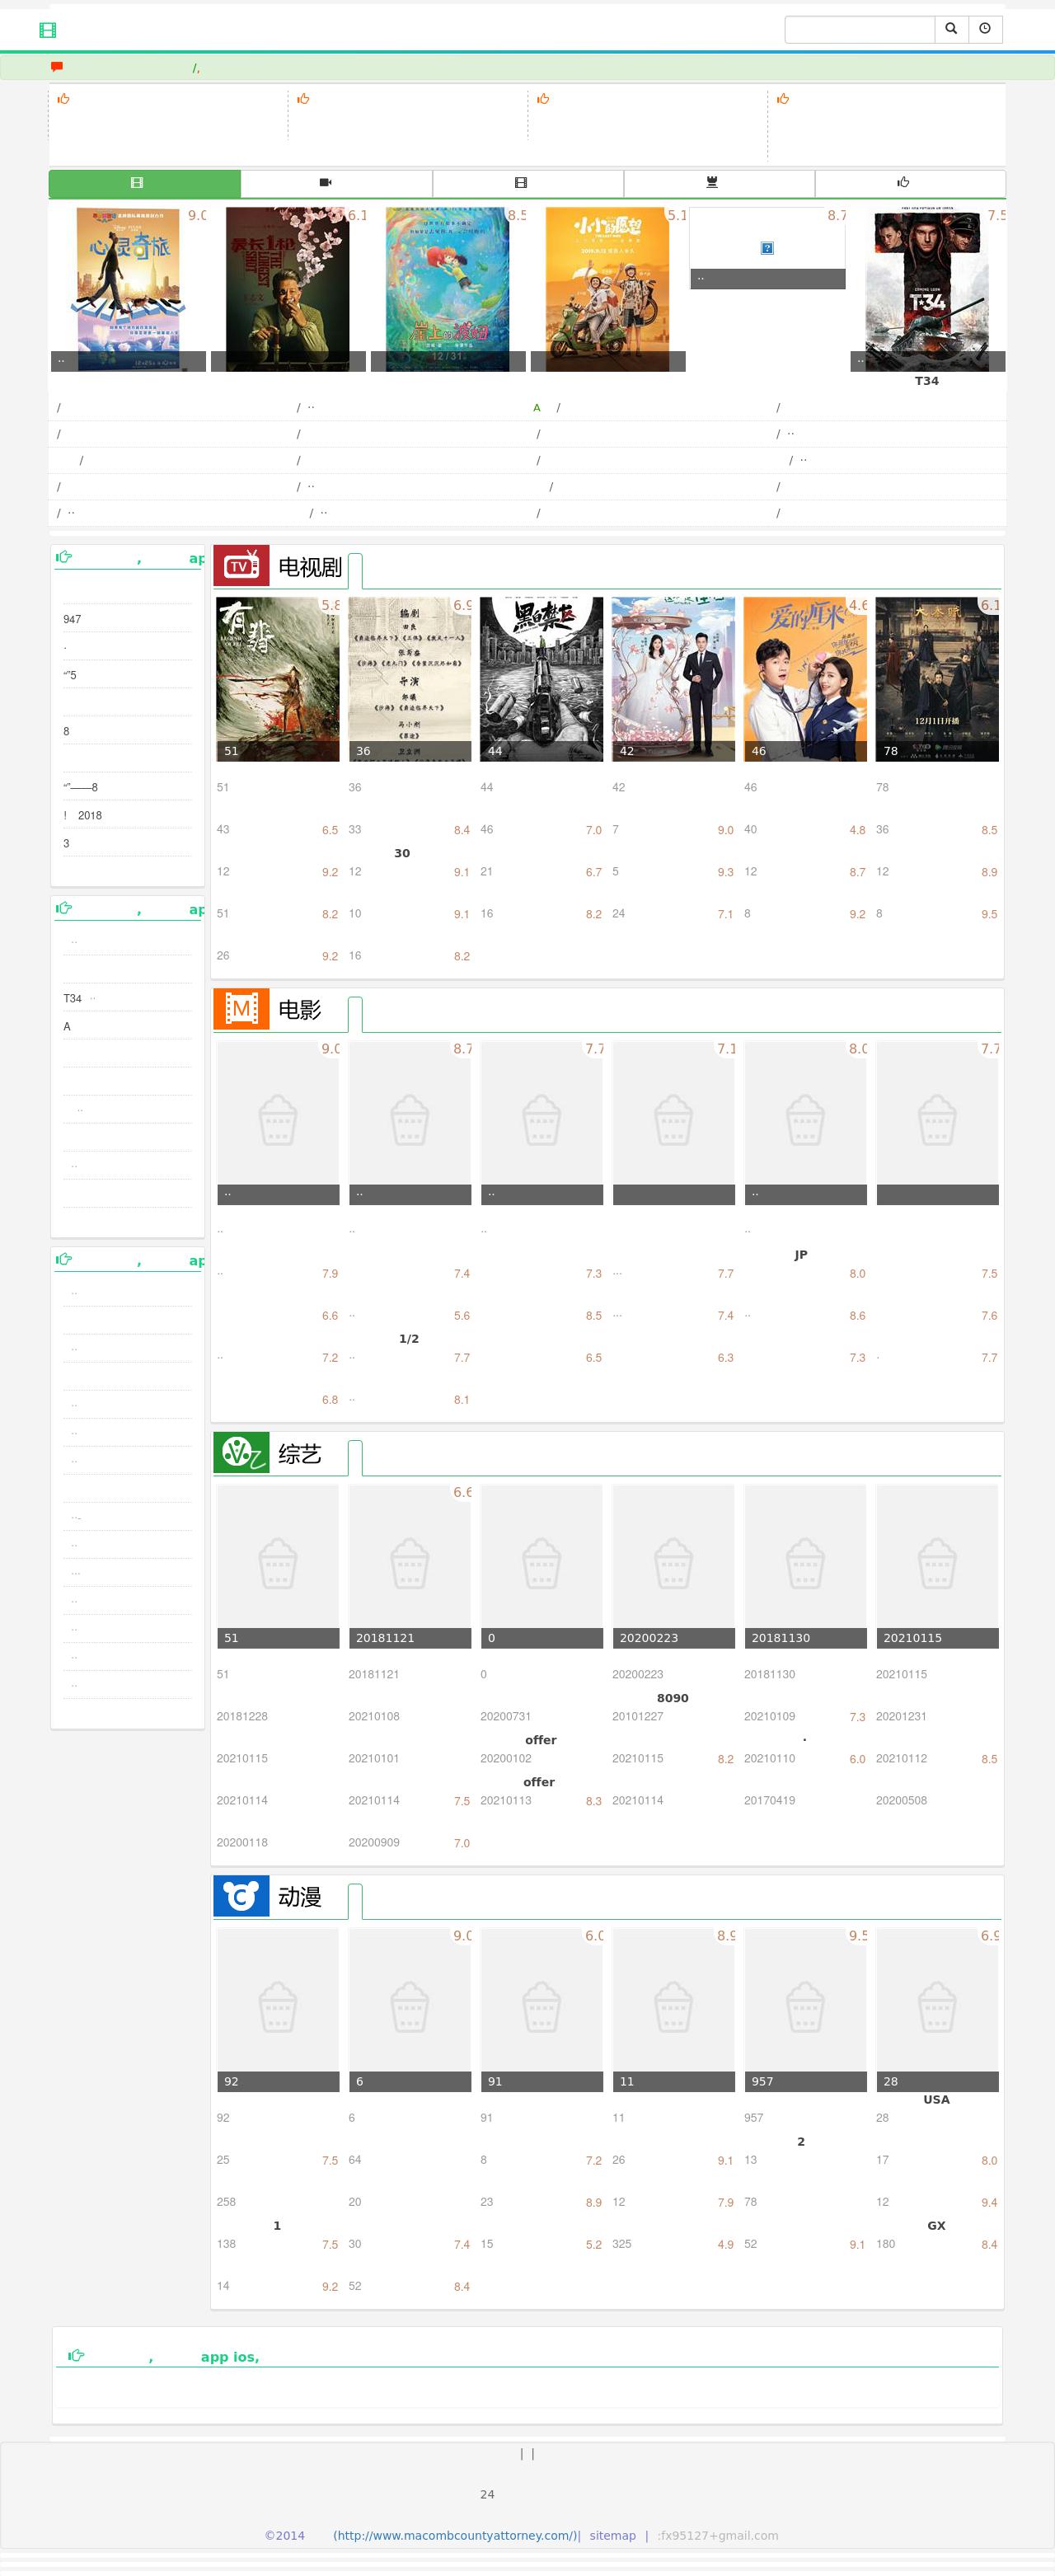Click the green 'A' list entry
The height and width of the screenshot is (2576, 1055).
click(537, 408)
